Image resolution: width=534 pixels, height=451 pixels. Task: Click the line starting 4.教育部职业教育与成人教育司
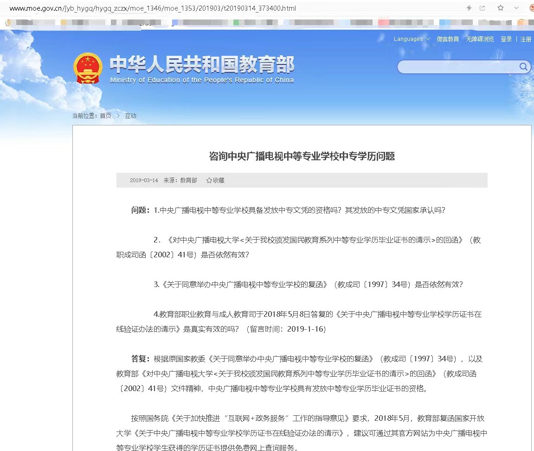[317, 314]
